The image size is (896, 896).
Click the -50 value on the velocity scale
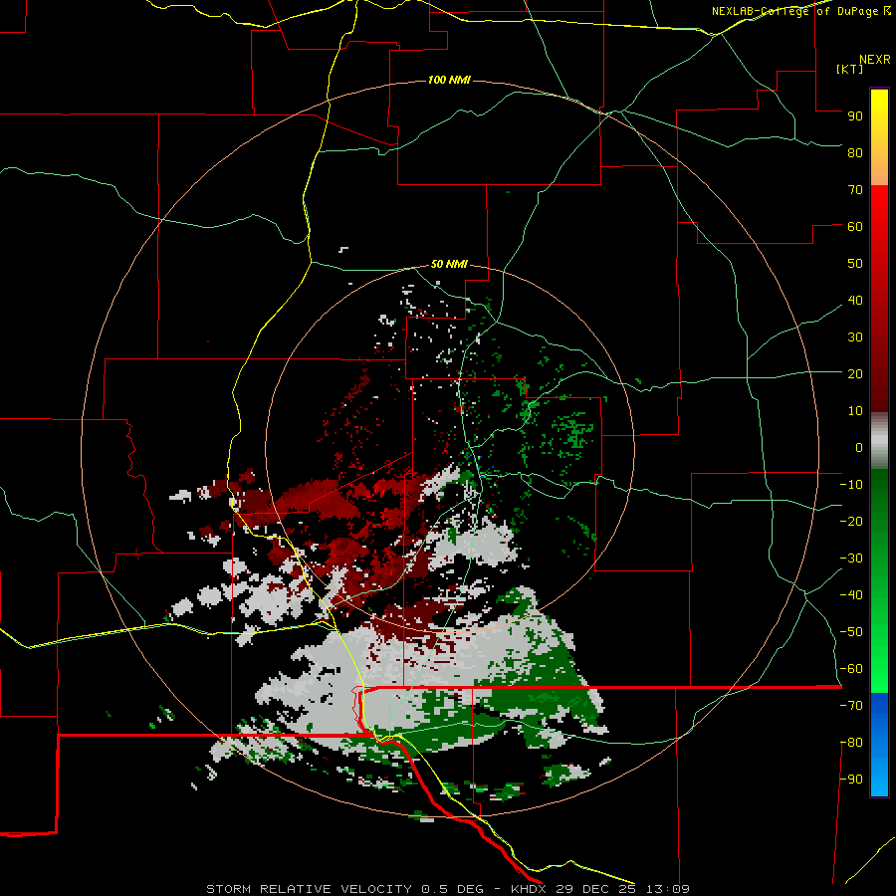coord(851,632)
